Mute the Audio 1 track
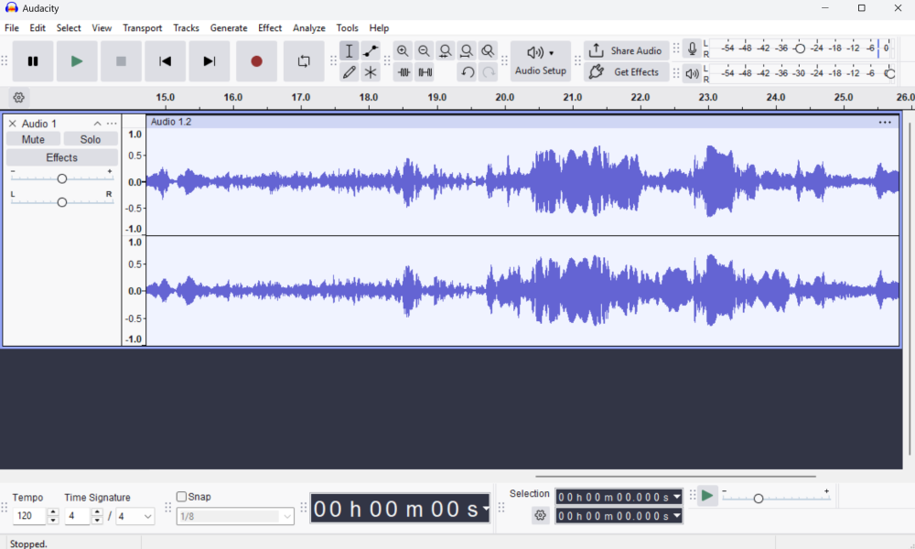The width and height of the screenshot is (915, 549). (33, 139)
